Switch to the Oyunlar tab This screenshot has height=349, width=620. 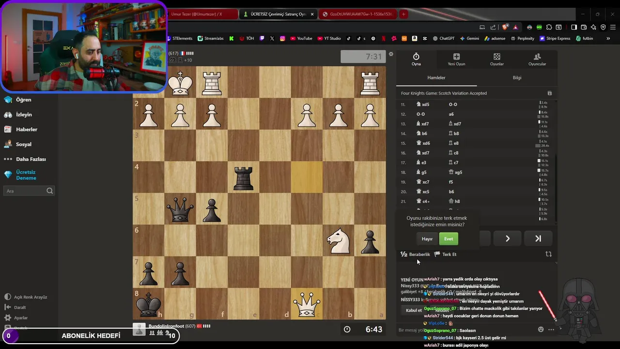497,60
